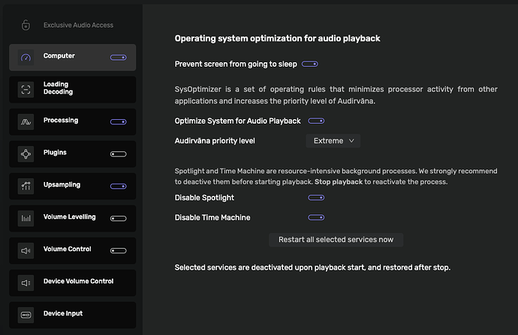Open the Exclusive Audio Access section

tap(73, 25)
